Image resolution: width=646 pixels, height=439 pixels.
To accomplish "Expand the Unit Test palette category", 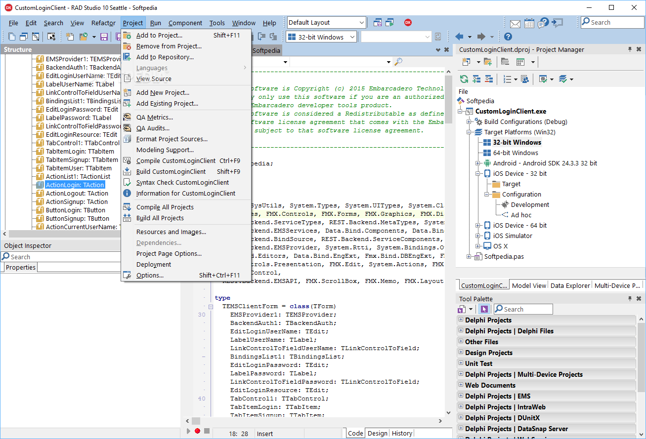I will [461, 363].
